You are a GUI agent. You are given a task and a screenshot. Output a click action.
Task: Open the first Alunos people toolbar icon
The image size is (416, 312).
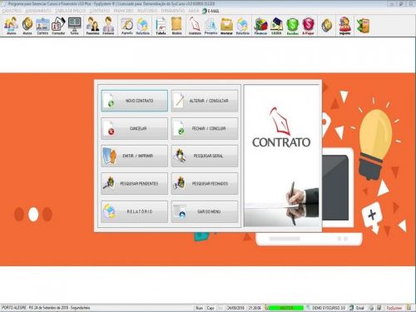click(12, 26)
